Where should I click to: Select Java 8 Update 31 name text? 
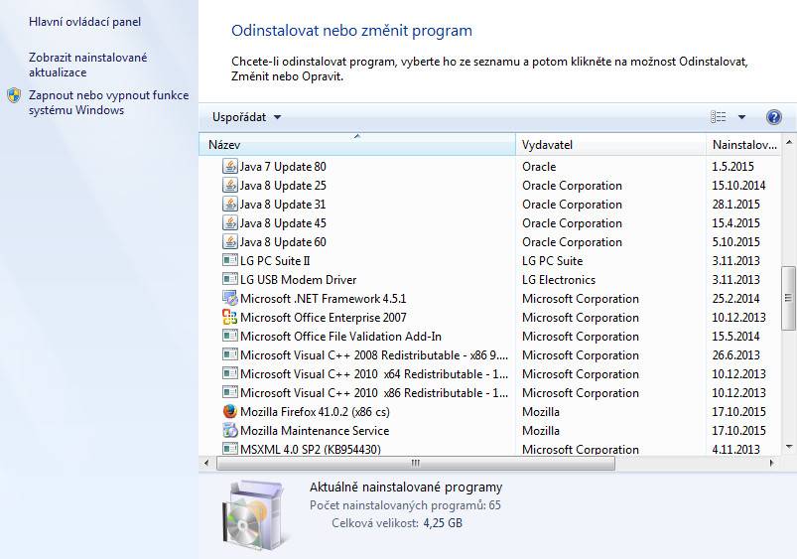pyautogui.click(x=283, y=204)
